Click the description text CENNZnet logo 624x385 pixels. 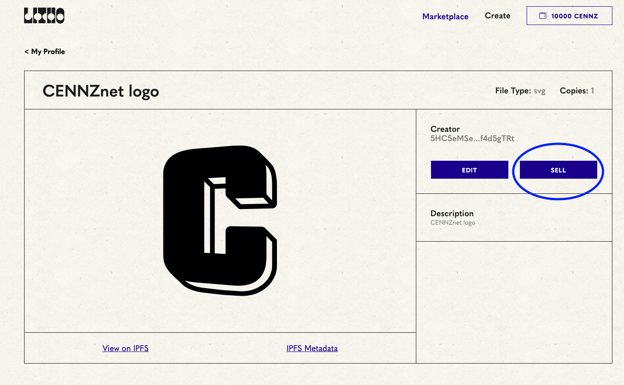coord(453,222)
